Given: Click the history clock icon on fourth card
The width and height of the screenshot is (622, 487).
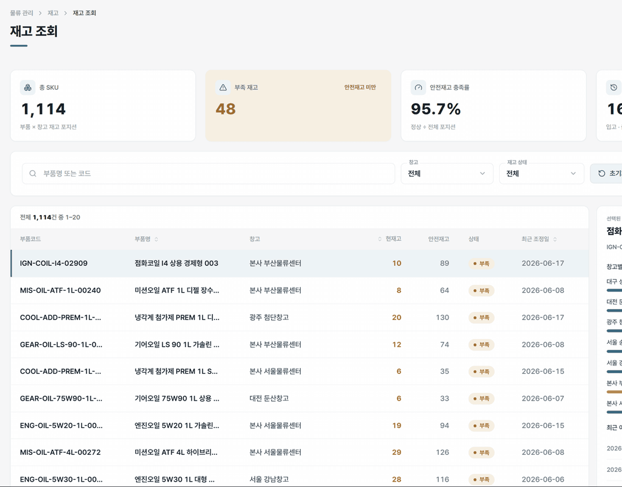Looking at the screenshot, I should tap(614, 87).
